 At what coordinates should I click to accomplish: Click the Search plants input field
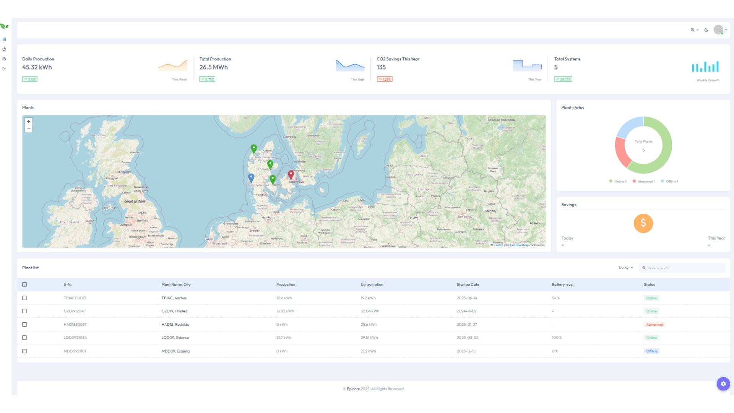[x=682, y=268]
